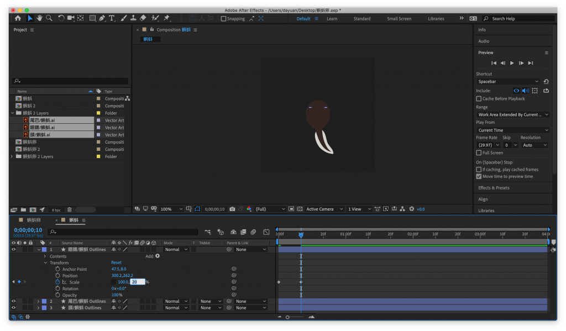Take a snapshot with camera icon
The image size is (566, 331).
(x=232, y=209)
